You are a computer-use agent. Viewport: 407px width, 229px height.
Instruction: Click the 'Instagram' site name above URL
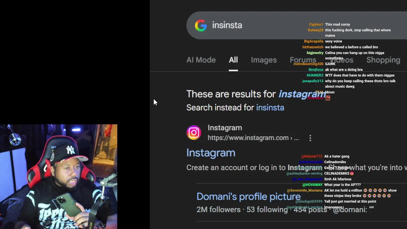coord(225,128)
